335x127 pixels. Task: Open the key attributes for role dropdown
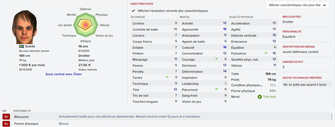coord(297,5)
